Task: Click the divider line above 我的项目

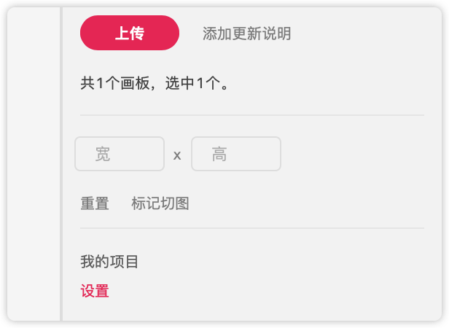Action: (x=251, y=228)
